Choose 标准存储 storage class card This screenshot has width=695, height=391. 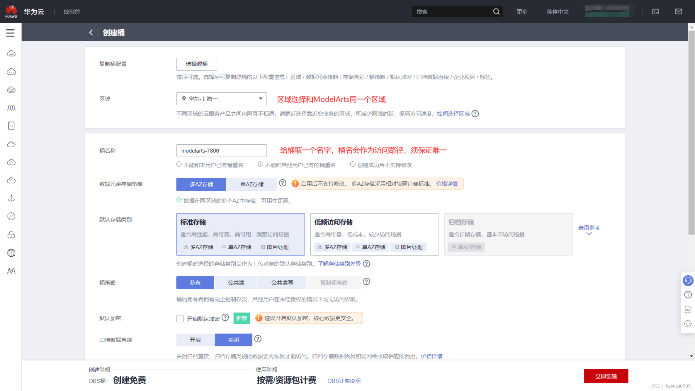tap(240, 234)
